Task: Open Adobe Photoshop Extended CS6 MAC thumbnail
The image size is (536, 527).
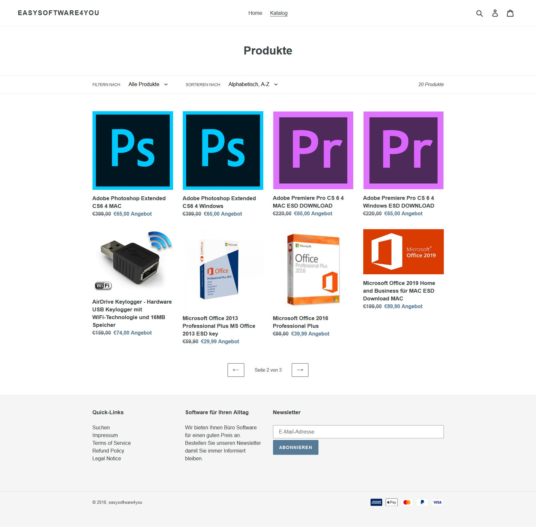Action: tap(133, 151)
